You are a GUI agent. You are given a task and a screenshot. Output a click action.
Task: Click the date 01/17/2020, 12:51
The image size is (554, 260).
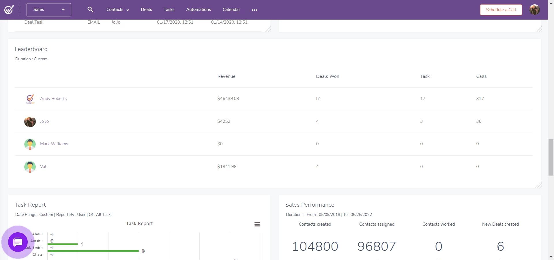click(x=175, y=22)
